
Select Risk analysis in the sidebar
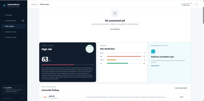[x=13, y=26]
